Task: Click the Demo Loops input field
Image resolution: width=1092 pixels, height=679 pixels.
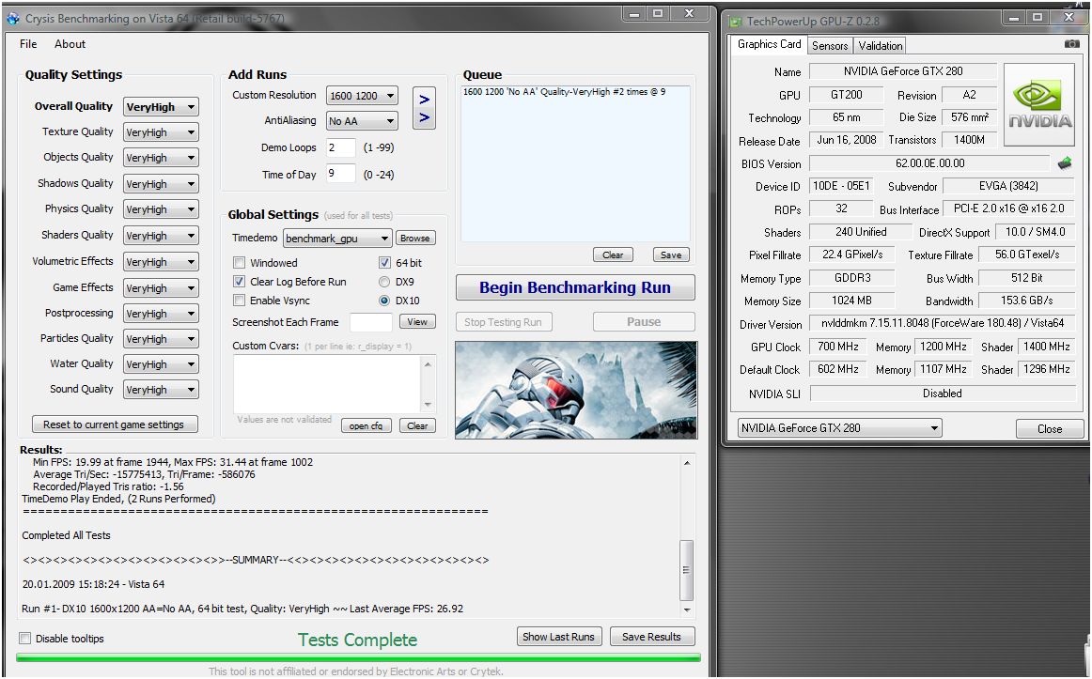Action: click(x=340, y=147)
